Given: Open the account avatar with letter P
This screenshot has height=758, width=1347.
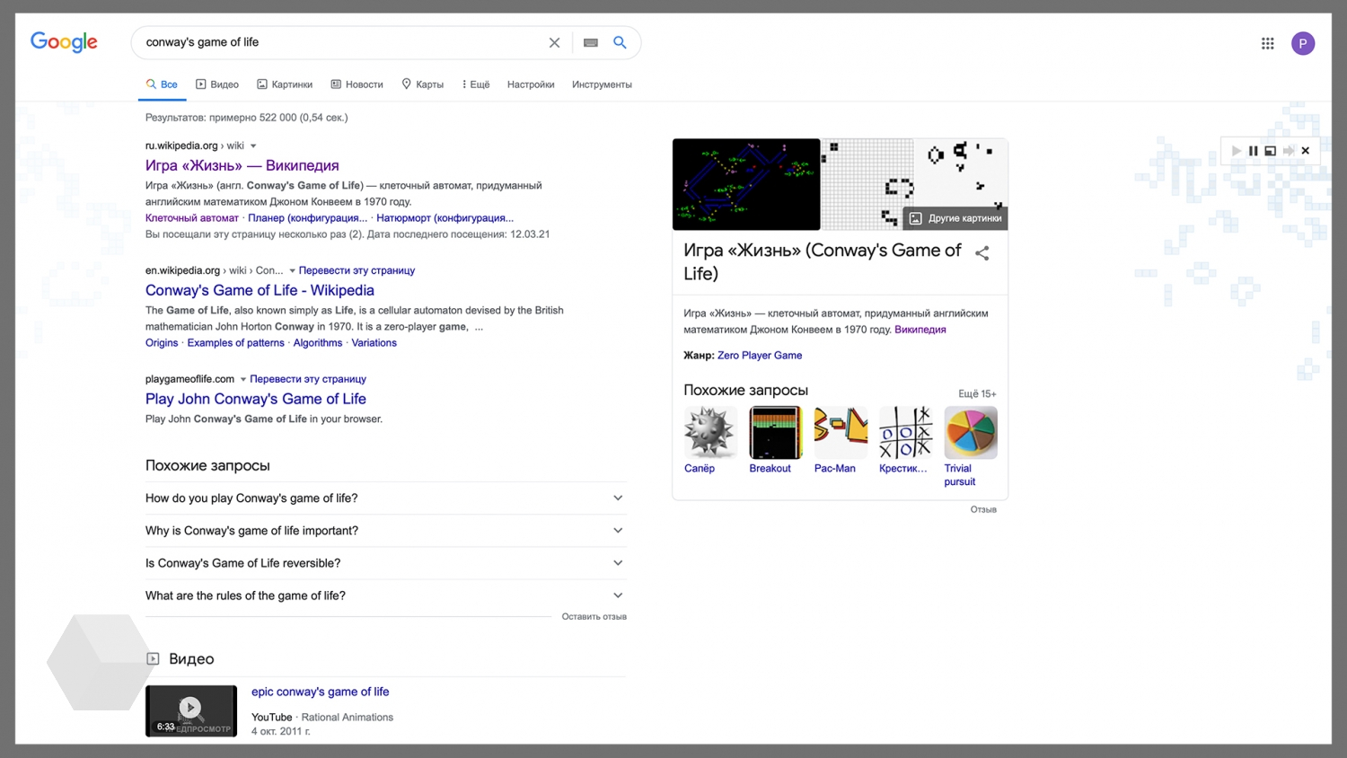Looking at the screenshot, I should [1302, 43].
